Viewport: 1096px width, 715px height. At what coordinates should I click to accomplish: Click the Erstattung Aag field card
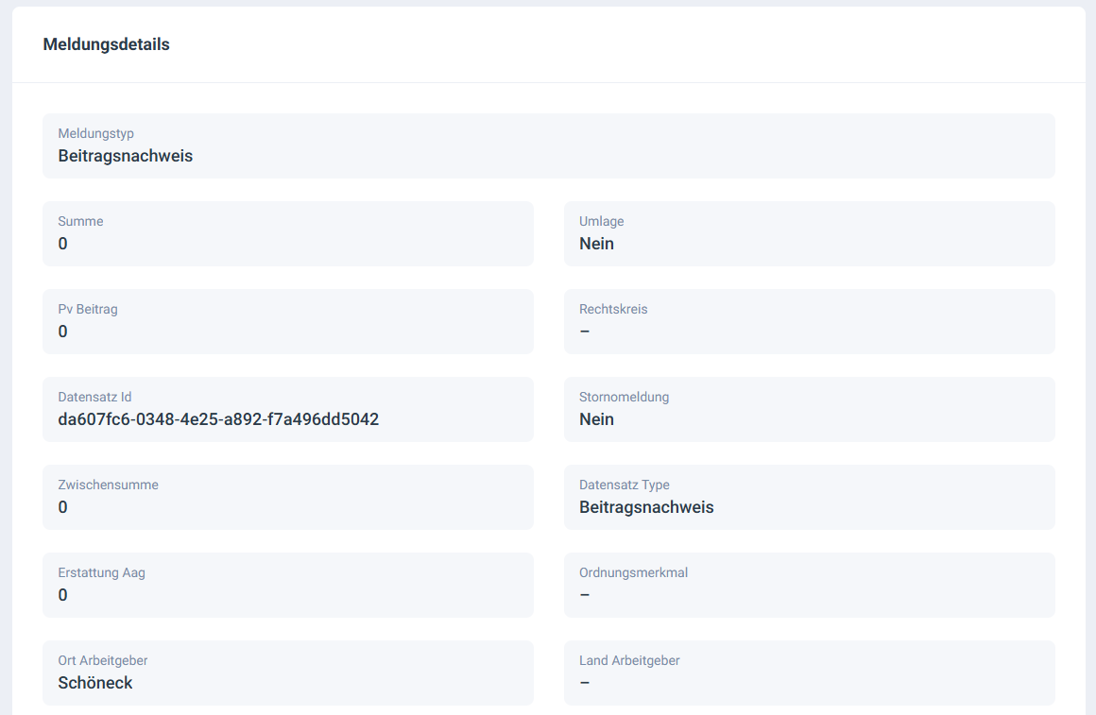[287, 585]
